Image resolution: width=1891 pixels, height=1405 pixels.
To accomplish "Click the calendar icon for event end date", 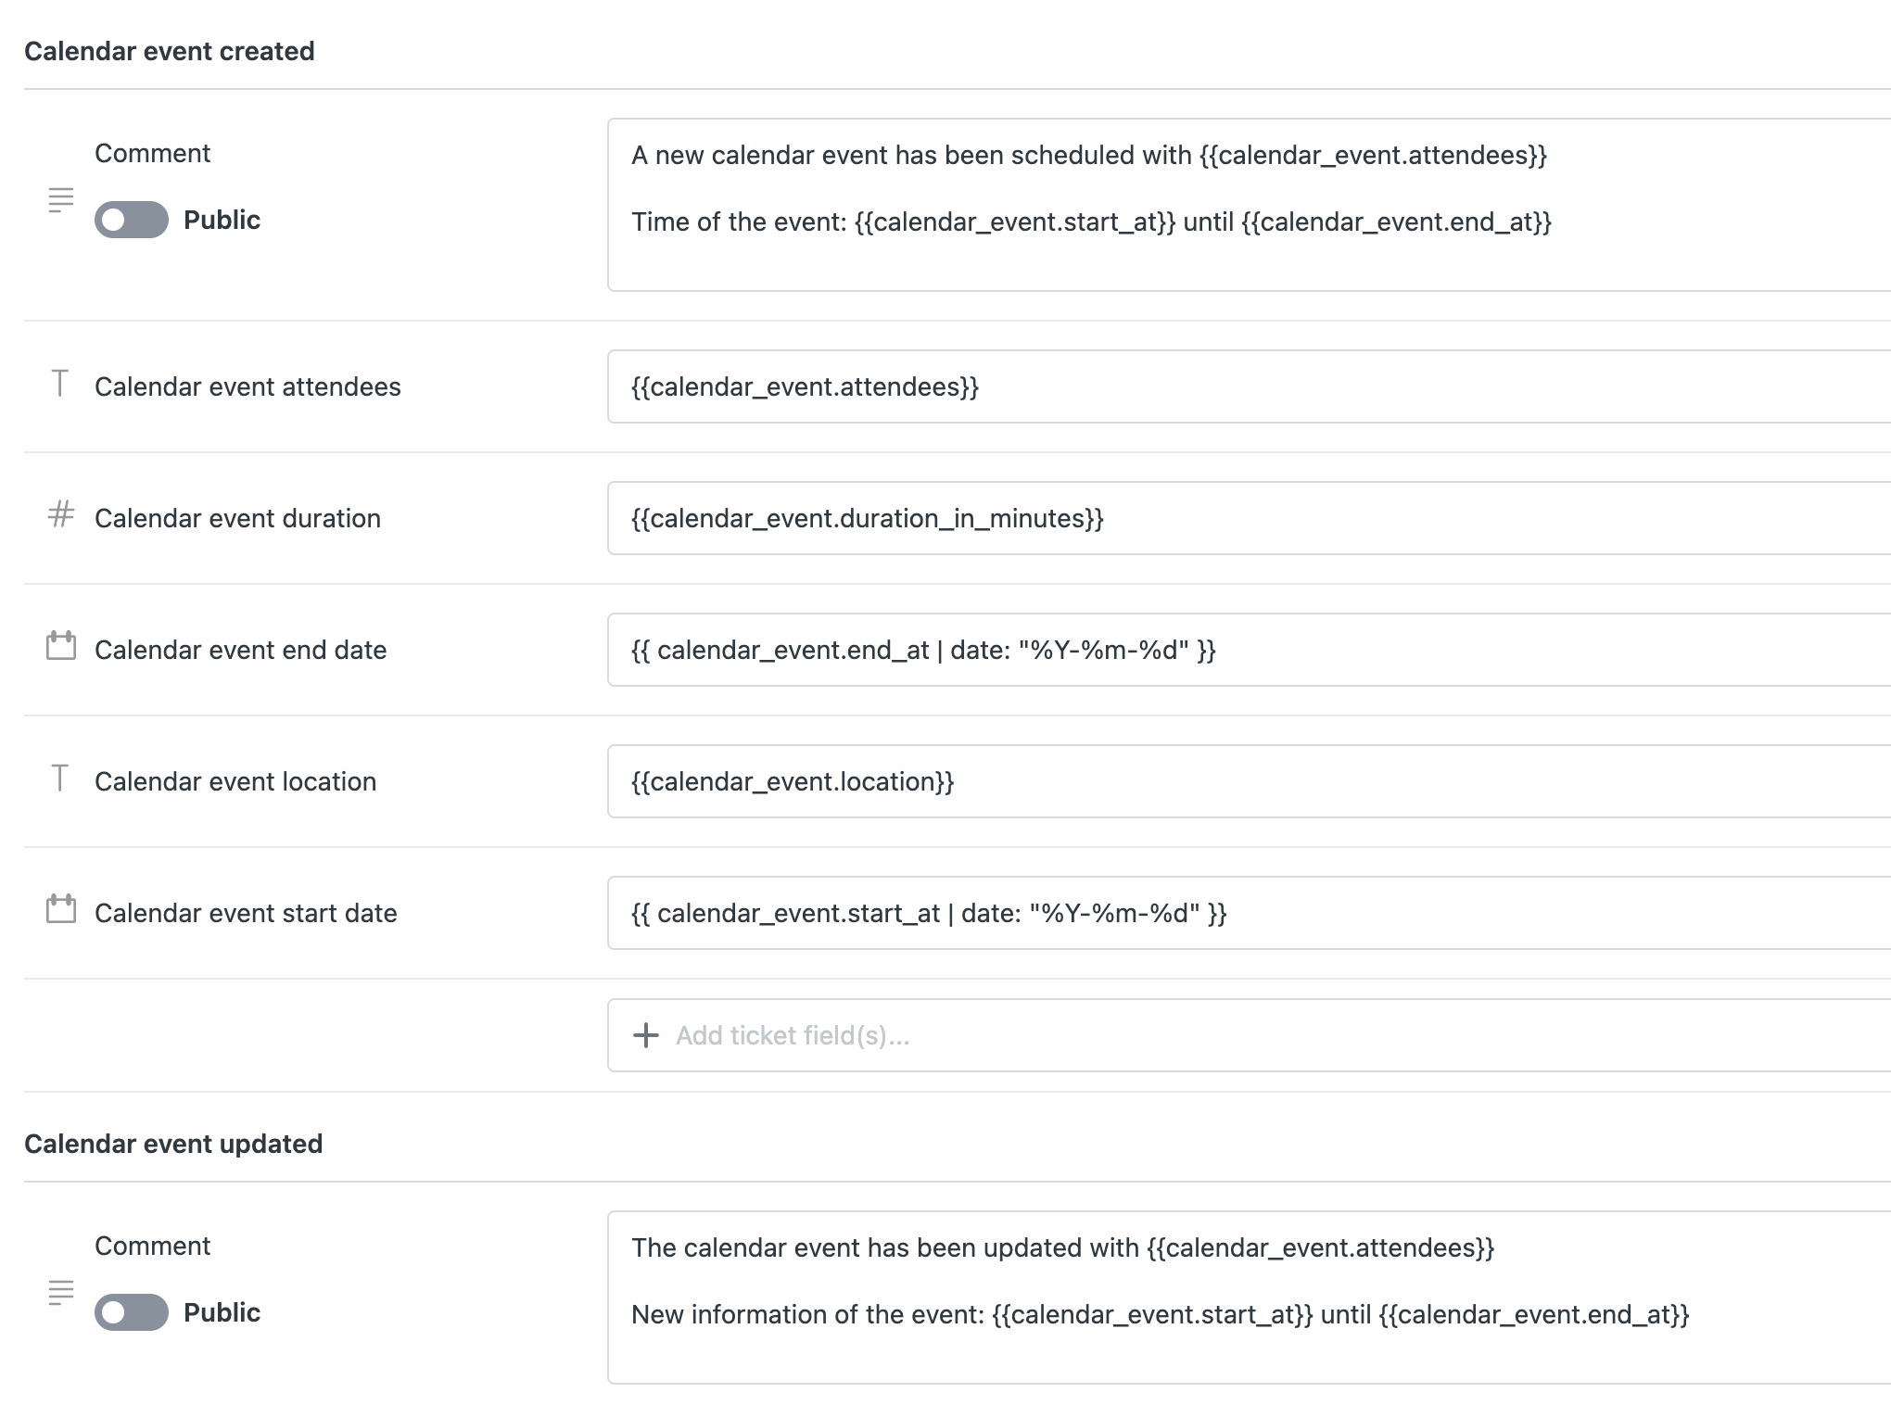I will 60,645.
